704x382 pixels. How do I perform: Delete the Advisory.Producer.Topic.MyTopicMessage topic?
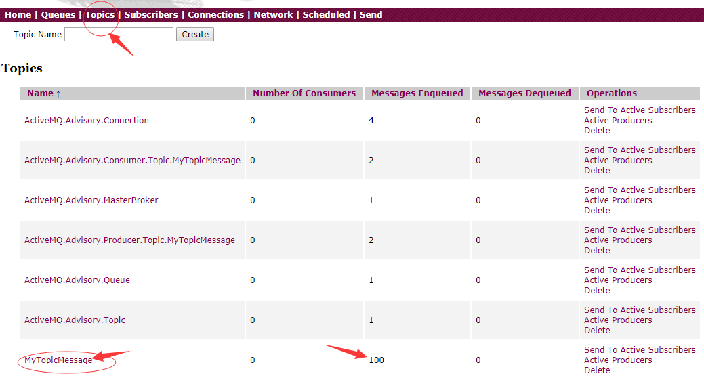click(597, 251)
